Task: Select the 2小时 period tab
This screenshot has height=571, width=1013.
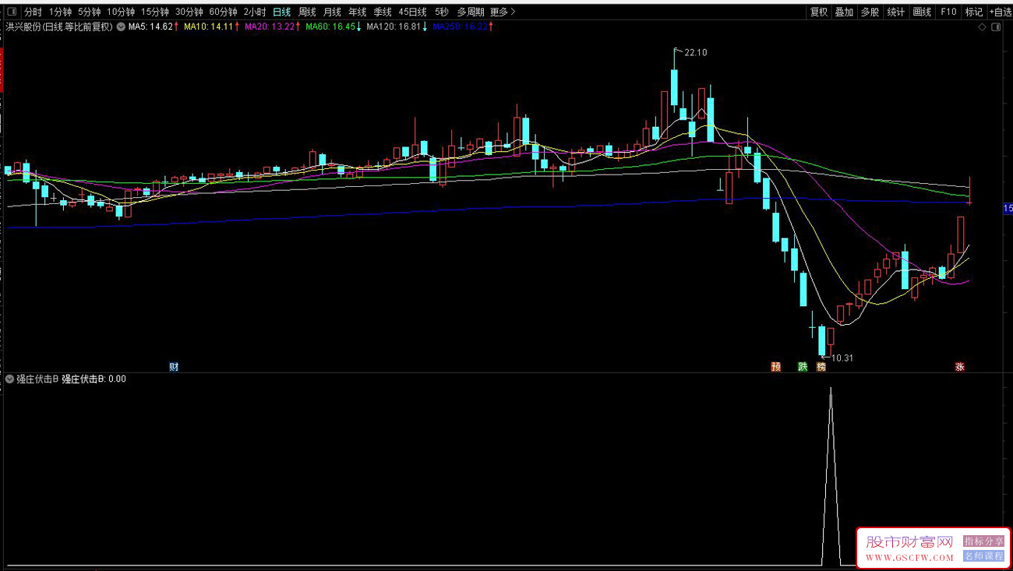Action: click(255, 12)
